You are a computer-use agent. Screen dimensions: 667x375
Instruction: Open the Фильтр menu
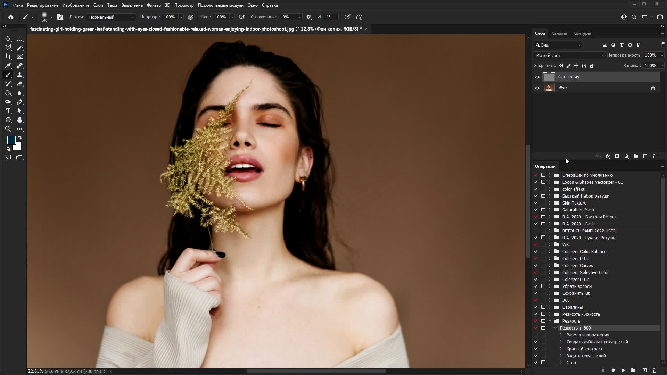pyautogui.click(x=154, y=5)
